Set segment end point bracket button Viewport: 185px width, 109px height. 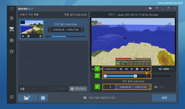click(110, 87)
